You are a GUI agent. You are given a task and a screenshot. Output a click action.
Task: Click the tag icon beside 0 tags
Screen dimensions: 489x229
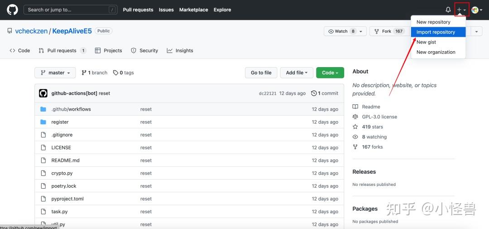point(116,73)
